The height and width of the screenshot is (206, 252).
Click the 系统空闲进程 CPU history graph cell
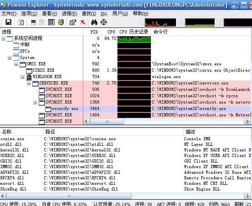[134, 39]
